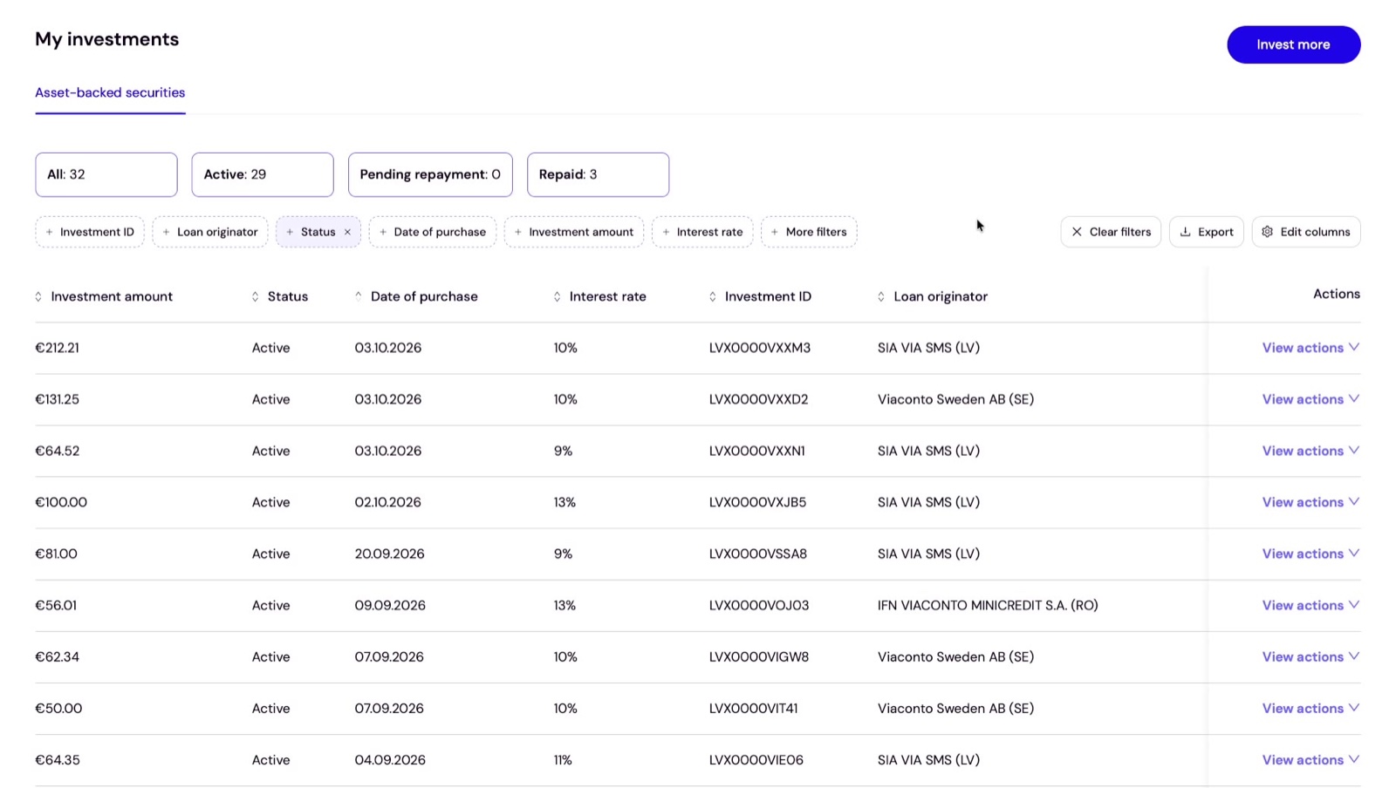Image resolution: width=1396 pixels, height=788 pixels.
Task: Sort by Interest rate column sort icon
Action: pos(557,296)
